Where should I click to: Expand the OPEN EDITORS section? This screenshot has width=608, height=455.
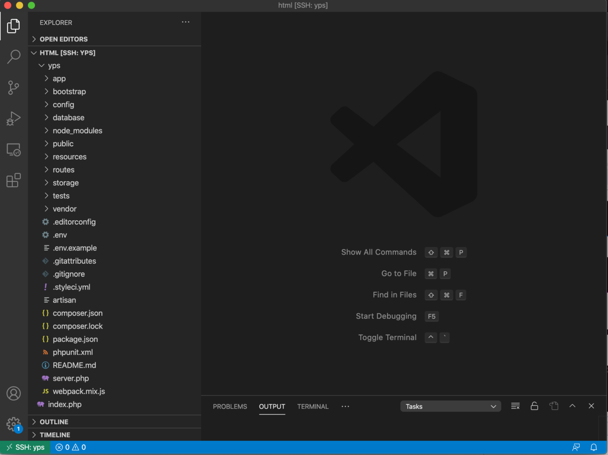115,39
